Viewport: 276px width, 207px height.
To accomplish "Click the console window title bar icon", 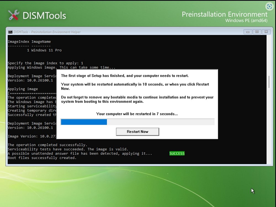I will tap(10, 32).
